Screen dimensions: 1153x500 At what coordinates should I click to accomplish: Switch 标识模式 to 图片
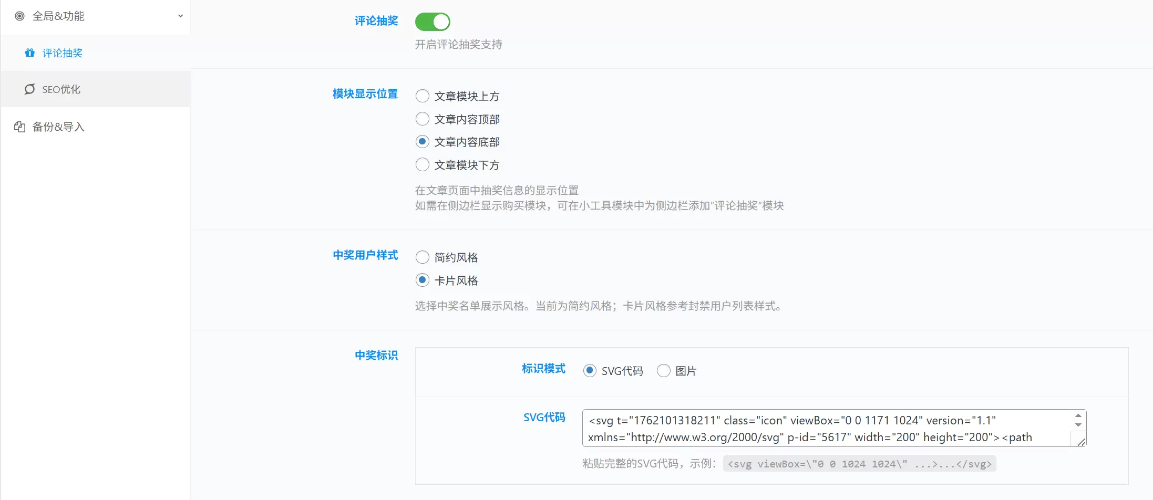[664, 371]
